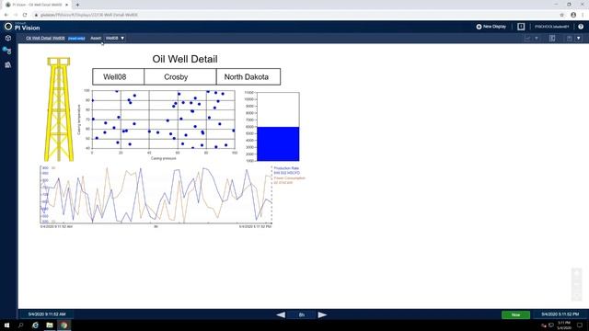Toggle the display layout panel icon
589x331 pixels.
pos(552,39)
